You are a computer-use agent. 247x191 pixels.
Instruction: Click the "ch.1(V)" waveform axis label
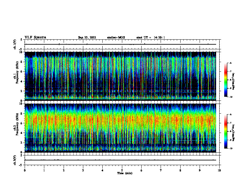pyautogui.click(x=15, y=44)
